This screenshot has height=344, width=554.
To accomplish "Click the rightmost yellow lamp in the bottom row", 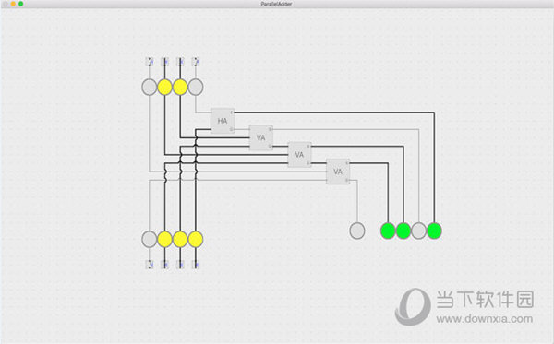I will [x=196, y=239].
